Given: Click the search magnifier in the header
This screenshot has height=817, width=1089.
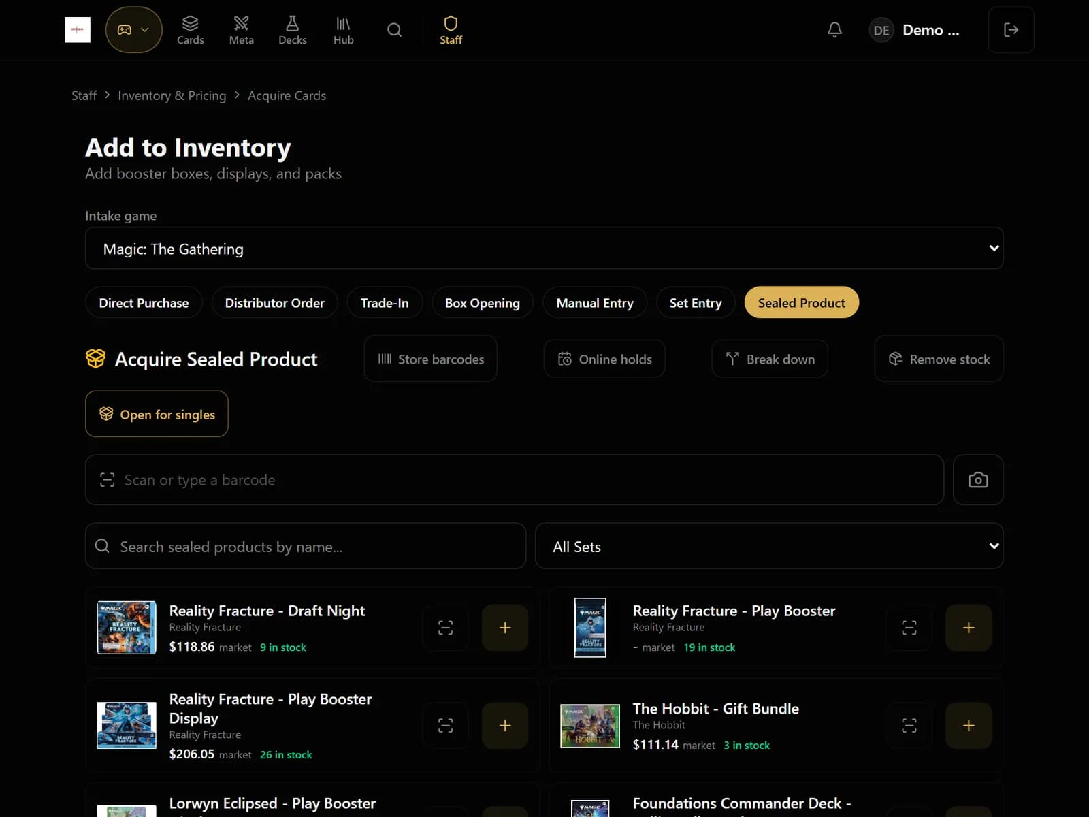Looking at the screenshot, I should pos(395,30).
